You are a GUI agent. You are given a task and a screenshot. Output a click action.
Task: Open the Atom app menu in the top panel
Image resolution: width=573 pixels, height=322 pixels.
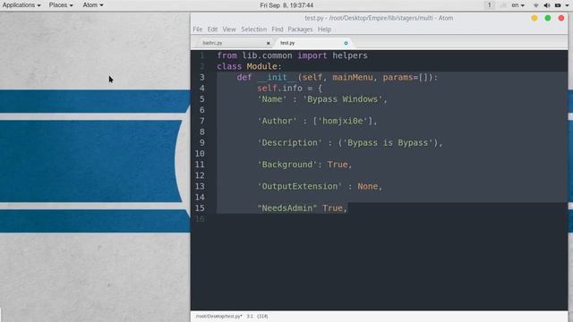93,5
